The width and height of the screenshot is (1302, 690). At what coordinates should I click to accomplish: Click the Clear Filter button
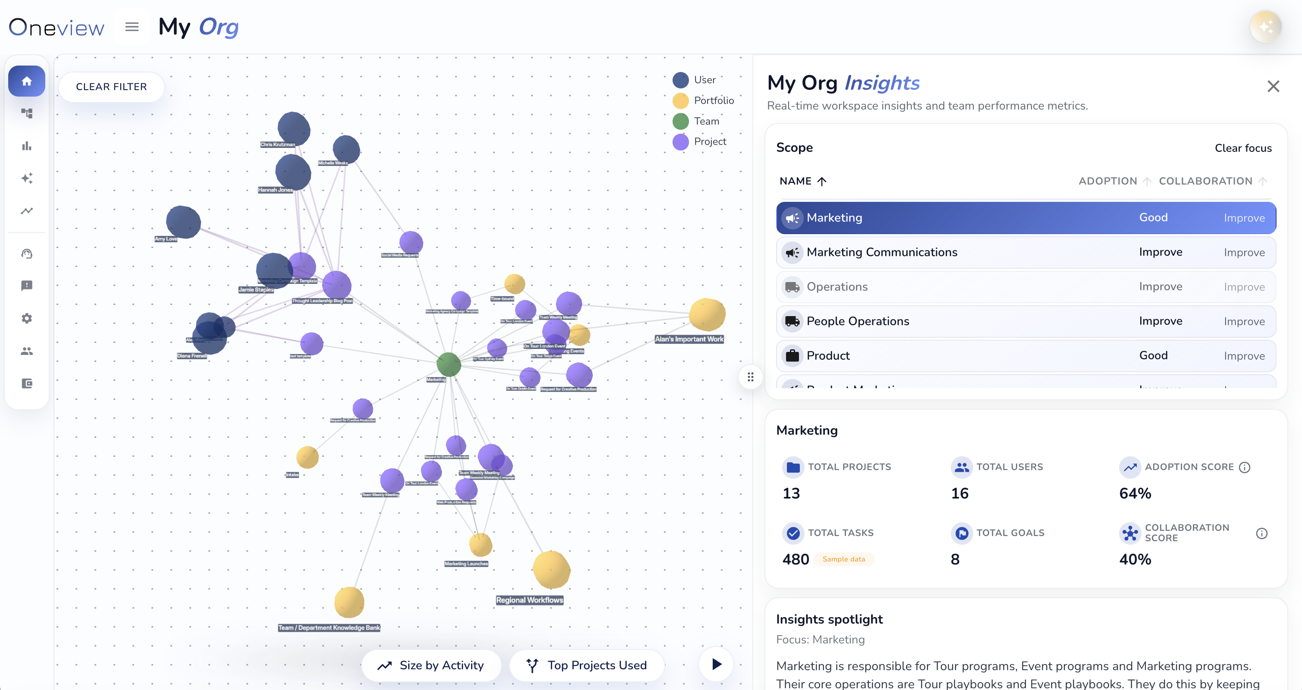tap(111, 86)
